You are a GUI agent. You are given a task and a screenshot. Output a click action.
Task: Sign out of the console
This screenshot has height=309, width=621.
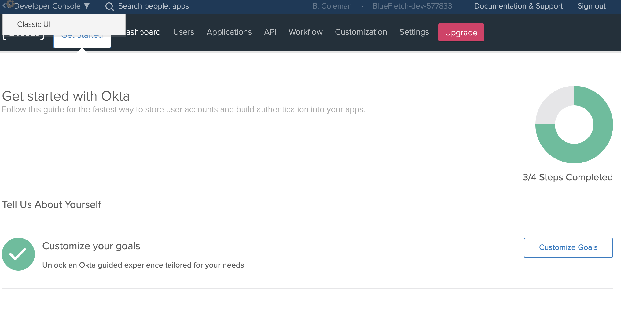pos(591,6)
